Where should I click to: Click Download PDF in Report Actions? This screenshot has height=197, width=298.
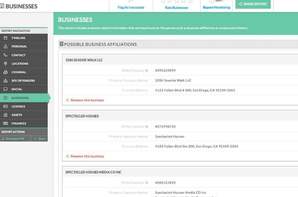pyautogui.click(x=15, y=139)
